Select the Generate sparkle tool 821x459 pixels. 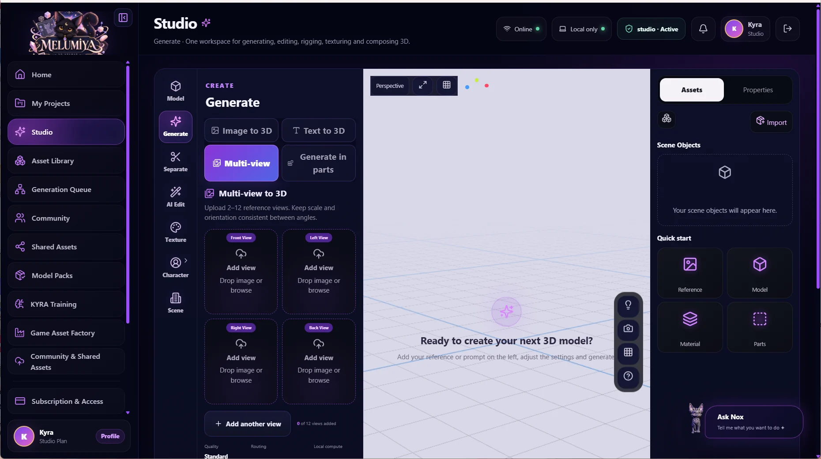(176, 126)
